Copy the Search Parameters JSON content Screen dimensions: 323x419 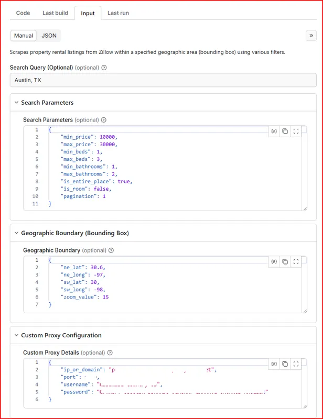285,131
